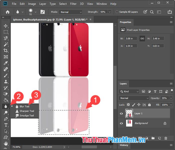Toggle the width-height link button

tap(142, 38)
